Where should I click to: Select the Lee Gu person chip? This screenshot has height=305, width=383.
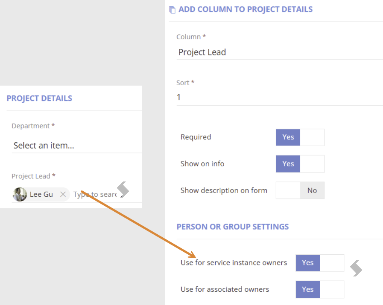tap(41, 194)
